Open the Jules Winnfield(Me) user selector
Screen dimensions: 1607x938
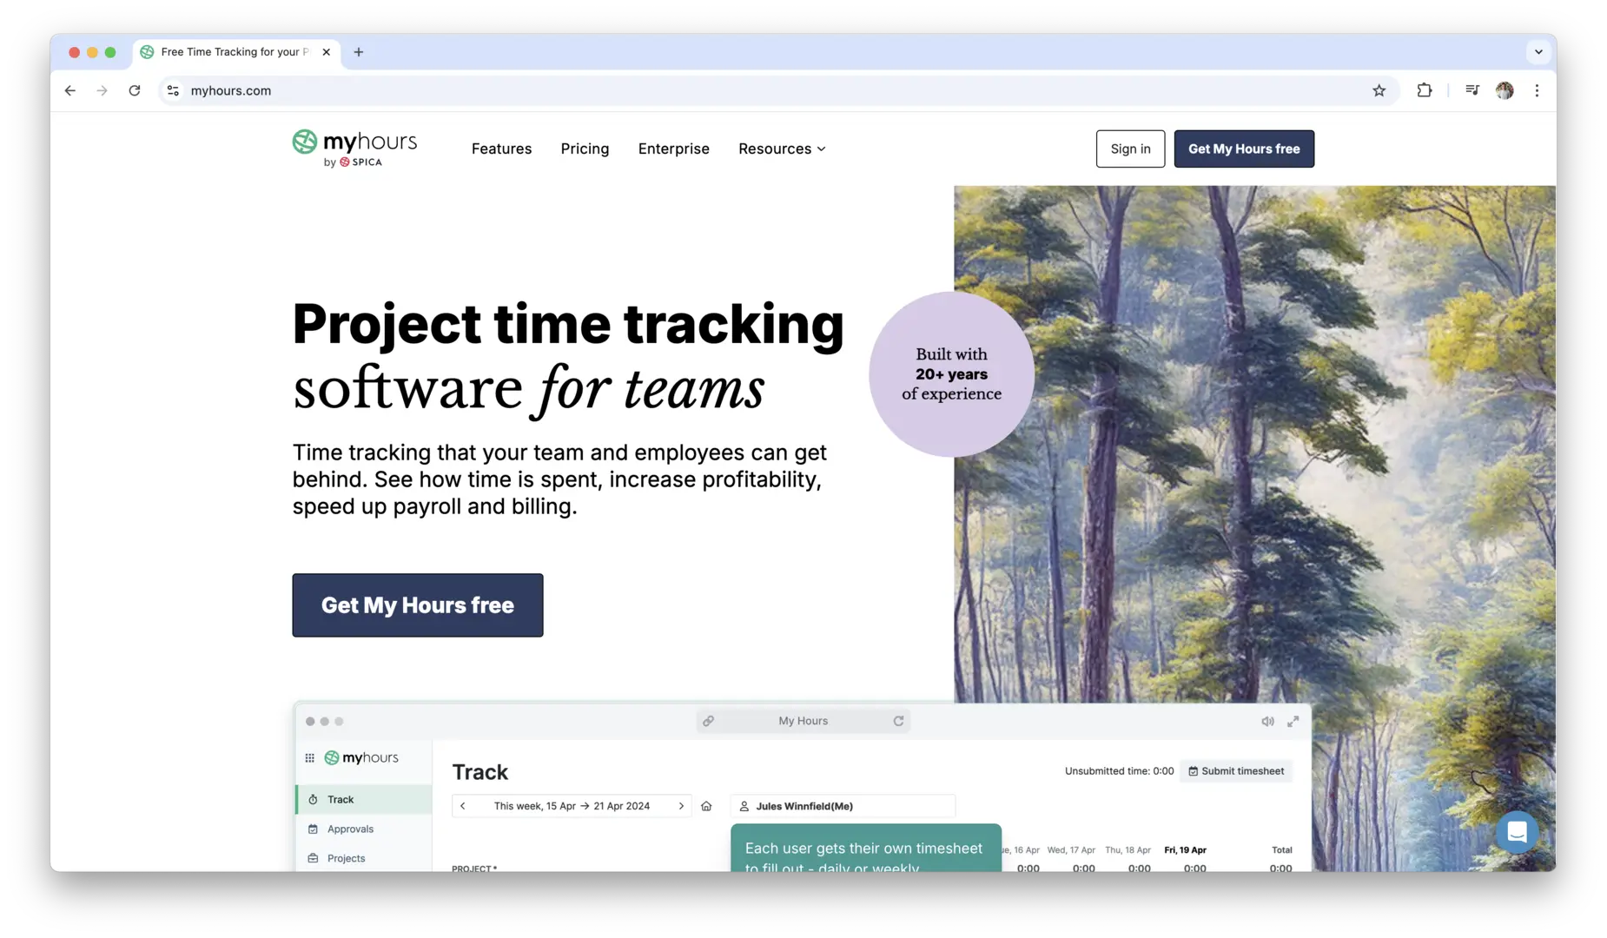pyautogui.click(x=843, y=806)
